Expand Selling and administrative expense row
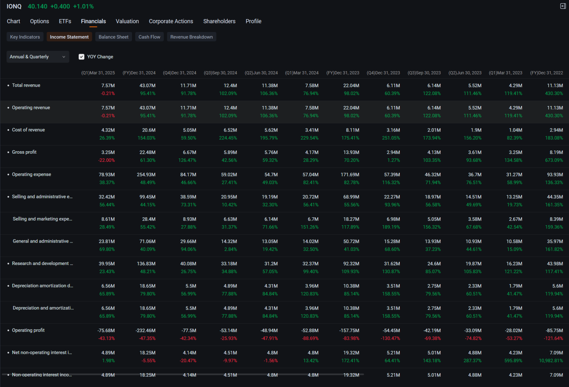Image resolution: width=569 pixels, height=387 pixels. click(x=42, y=196)
